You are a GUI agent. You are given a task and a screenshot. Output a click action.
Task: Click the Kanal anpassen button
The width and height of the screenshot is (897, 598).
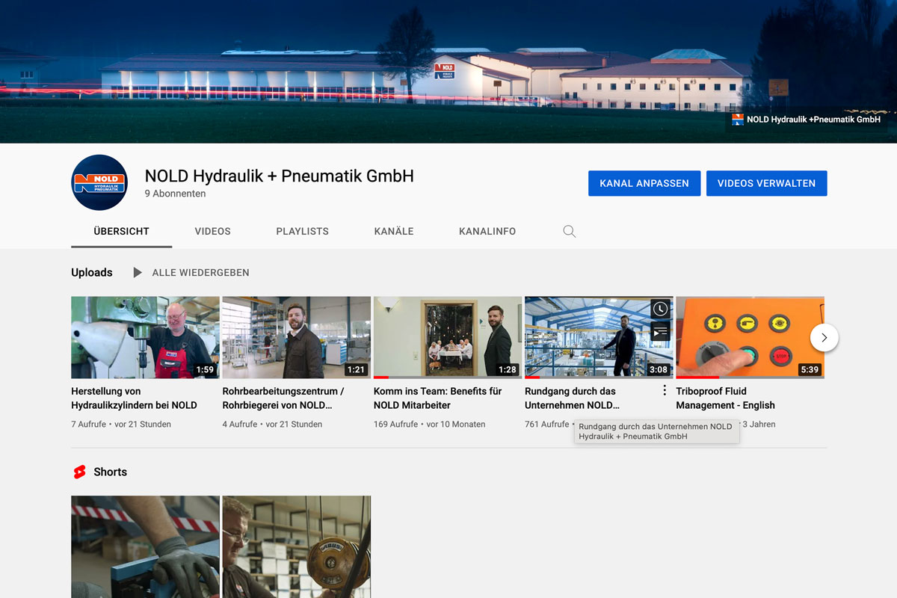point(644,183)
